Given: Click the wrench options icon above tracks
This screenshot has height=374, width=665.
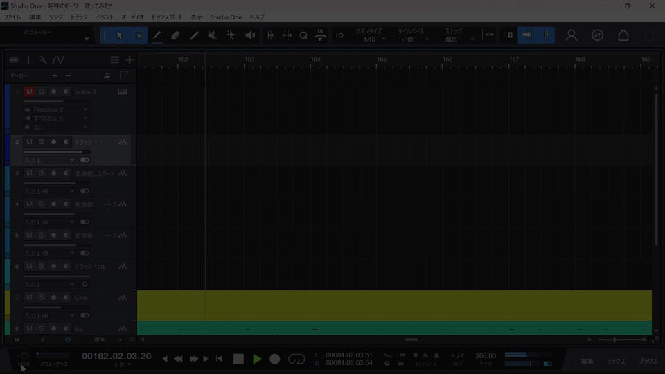Looking at the screenshot, I should click(43, 60).
